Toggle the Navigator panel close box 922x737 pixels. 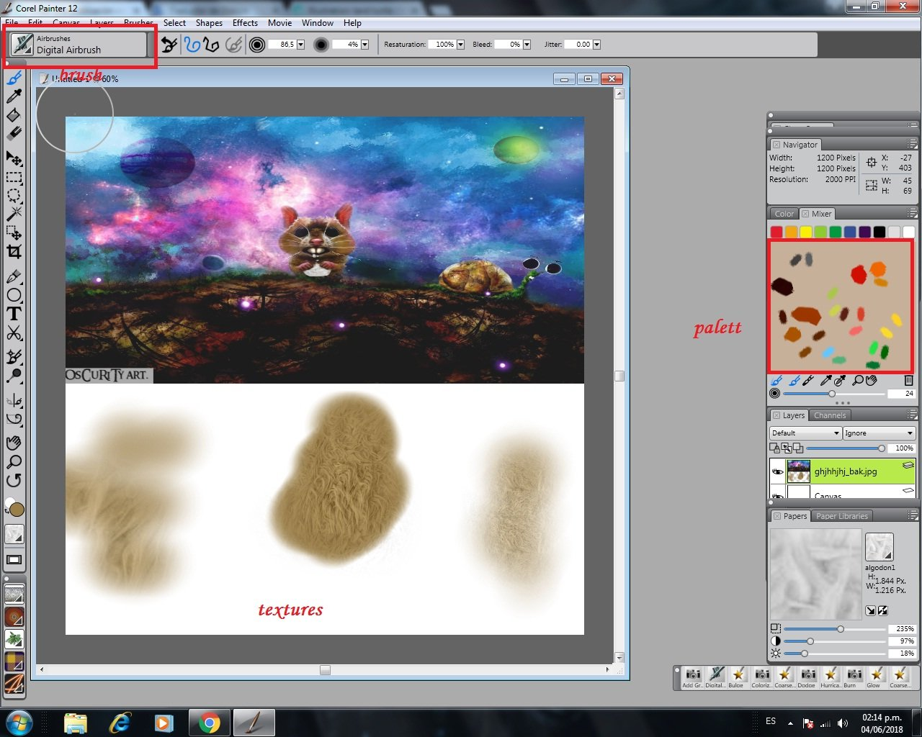[776, 145]
